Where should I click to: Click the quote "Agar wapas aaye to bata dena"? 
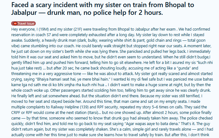[x=164, y=123]
